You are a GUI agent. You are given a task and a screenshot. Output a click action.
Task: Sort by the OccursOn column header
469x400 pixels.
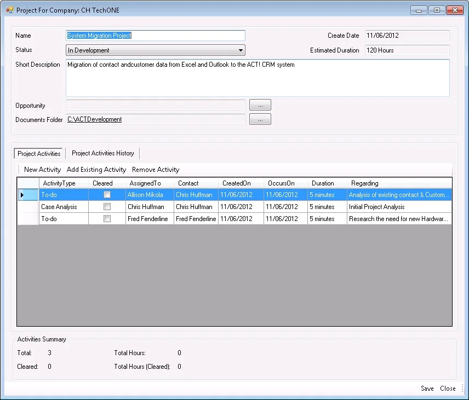tap(285, 183)
